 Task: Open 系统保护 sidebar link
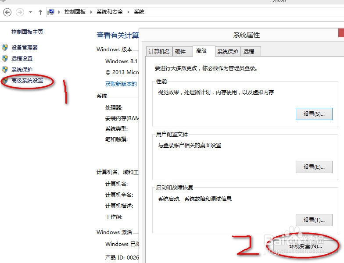22,69
